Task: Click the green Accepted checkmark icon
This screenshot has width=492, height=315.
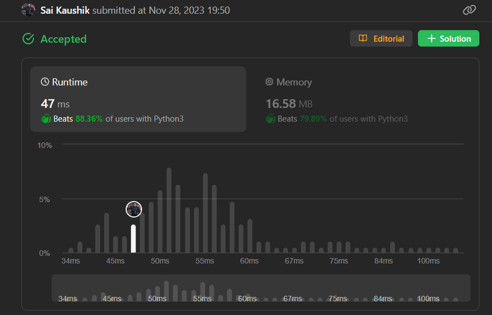Action: [x=28, y=39]
